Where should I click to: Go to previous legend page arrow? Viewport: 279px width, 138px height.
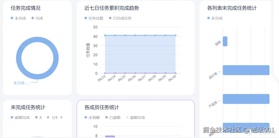[48, 117]
